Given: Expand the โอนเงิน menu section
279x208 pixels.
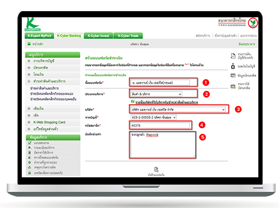Looking at the screenshot, I should pos(29,74).
